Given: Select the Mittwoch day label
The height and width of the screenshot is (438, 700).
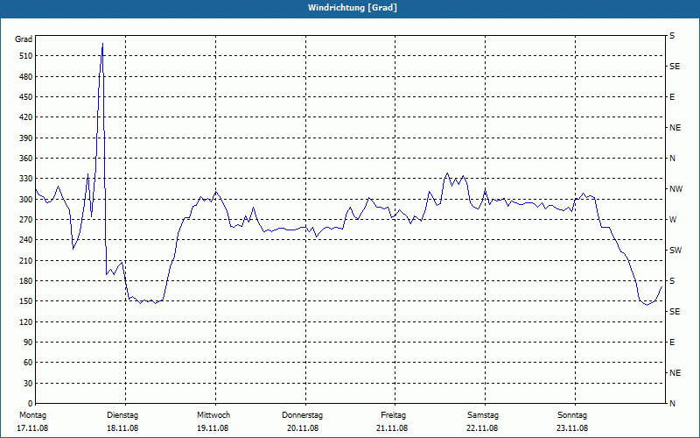Looking at the screenshot, I should [213, 415].
